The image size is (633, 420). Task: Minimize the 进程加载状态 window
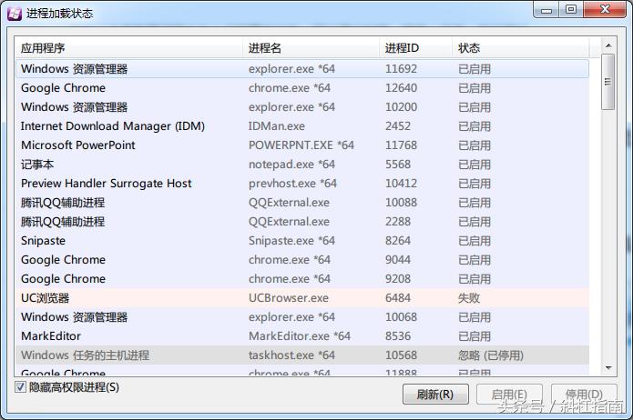tap(546, 10)
